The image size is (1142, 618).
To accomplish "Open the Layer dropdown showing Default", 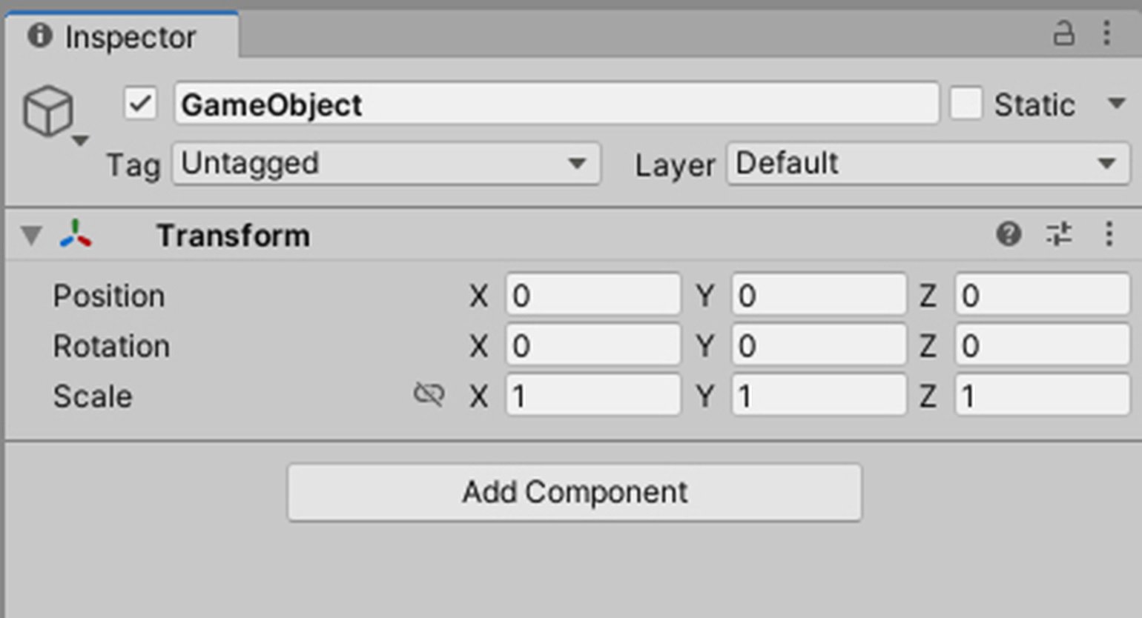I will tap(927, 164).
